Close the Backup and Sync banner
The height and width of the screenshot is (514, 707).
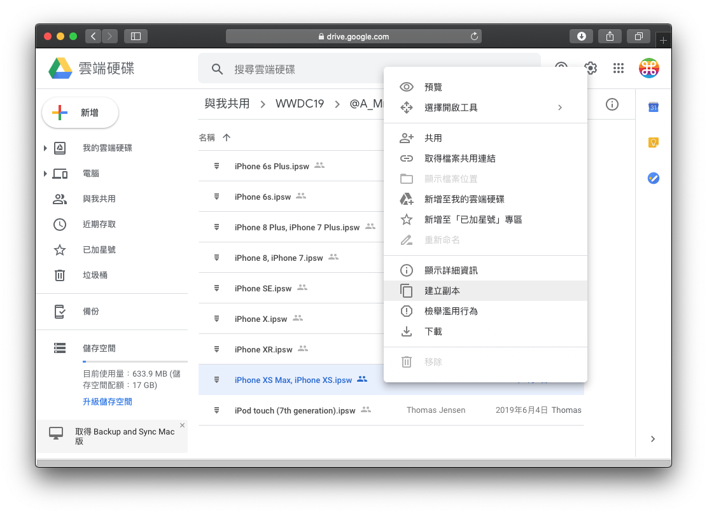click(x=182, y=425)
